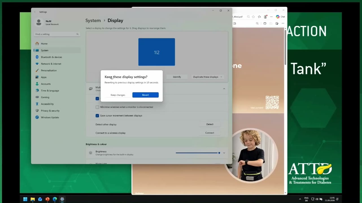Image resolution: width=362 pixels, height=203 pixels.
Task: Open the taskbar clock and date
Action: (330, 199)
